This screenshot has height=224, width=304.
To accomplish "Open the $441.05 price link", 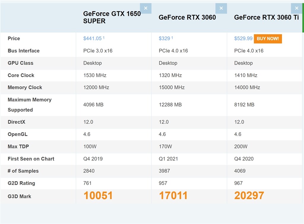I will 93,39.
